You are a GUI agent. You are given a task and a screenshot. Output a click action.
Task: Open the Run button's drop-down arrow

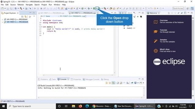[97, 8]
